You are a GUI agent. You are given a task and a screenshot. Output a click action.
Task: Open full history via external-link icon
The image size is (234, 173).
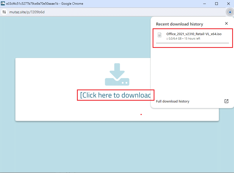tap(226, 101)
